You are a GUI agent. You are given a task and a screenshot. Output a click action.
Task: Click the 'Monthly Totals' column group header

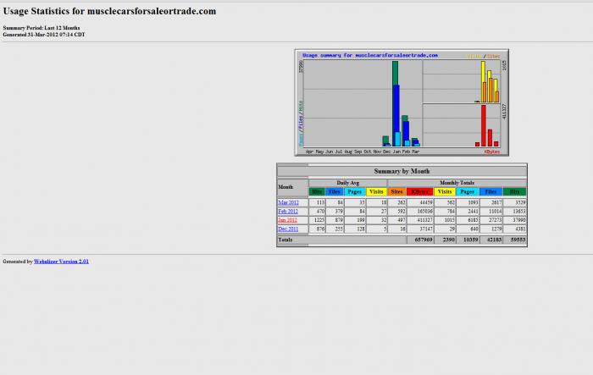pyautogui.click(x=457, y=183)
